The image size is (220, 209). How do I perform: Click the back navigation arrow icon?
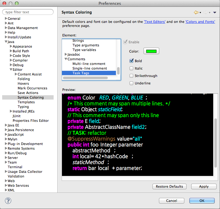point(196,12)
